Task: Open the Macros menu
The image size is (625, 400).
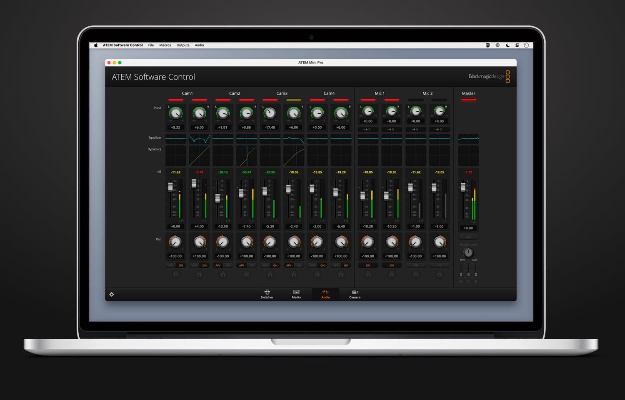Action: (x=165, y=45)
